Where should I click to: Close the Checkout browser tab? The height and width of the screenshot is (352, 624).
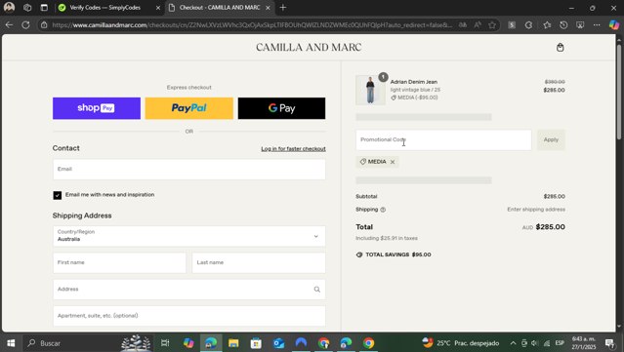(268, 8)
